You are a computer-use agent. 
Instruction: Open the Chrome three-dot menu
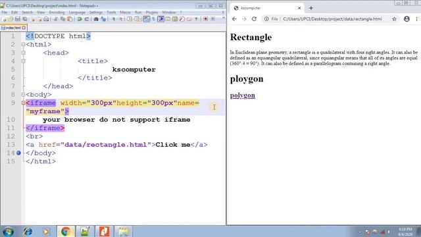416,19
